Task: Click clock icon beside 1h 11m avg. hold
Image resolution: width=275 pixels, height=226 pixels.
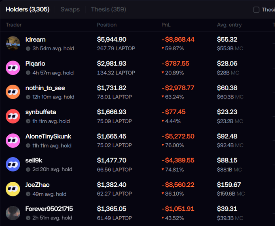Action: 28,122
